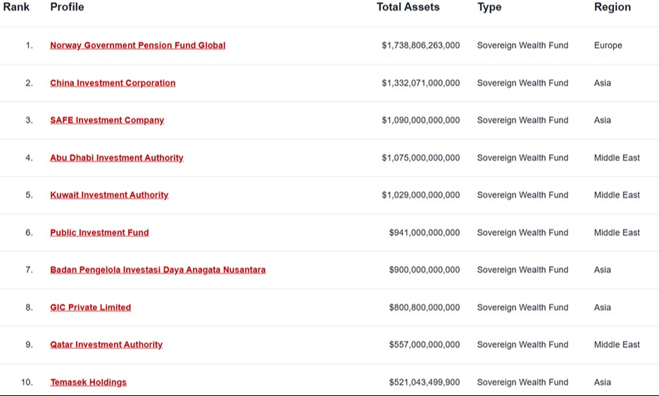Viewport: 659px width, 396px height.
Task: Click Badan Pengelola Investasi Daya Anagata Nusantara
Action: pos(158,269)
